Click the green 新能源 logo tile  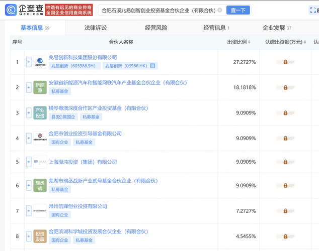(40, 87)
